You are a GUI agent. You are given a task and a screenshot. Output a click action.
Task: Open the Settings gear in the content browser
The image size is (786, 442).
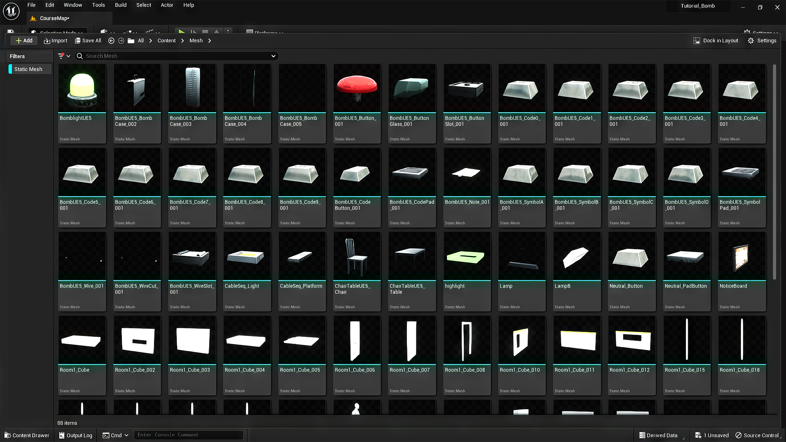pyautogui.click(x=751, y=41)
